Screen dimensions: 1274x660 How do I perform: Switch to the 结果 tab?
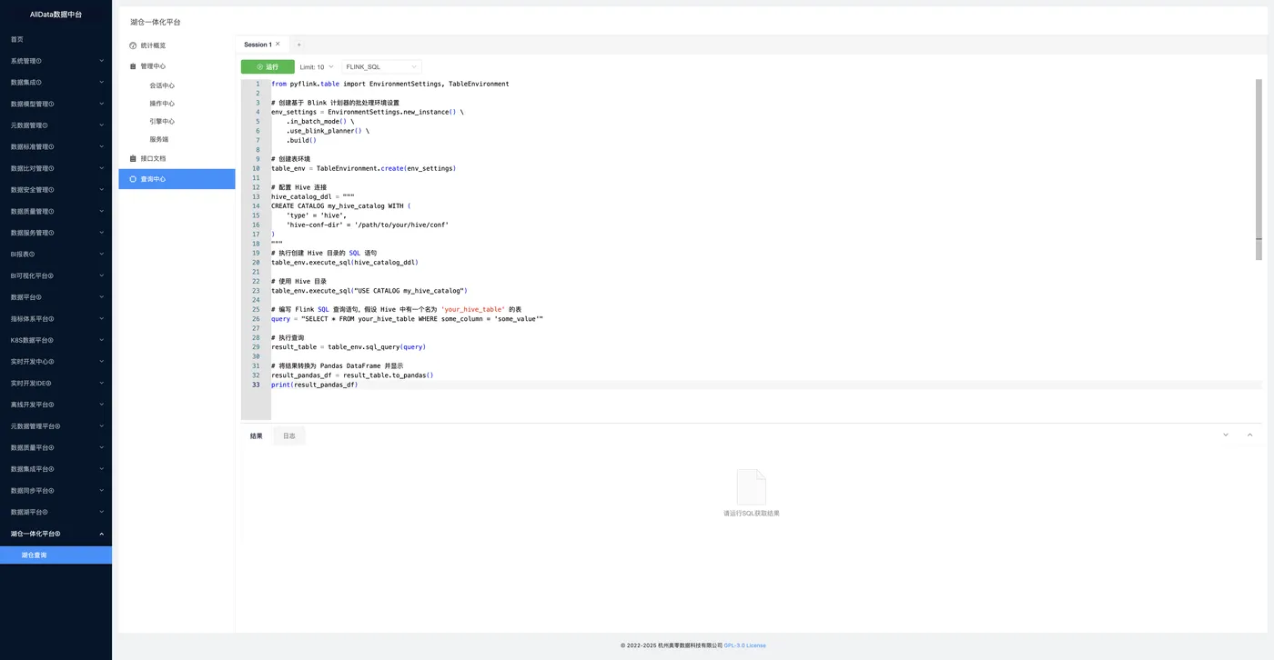coord(257,436)
